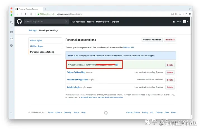The height and width of the screenshot is (130, 201).
Task: Open sidebar bookmarks heart icon
Action: (11, 39)
